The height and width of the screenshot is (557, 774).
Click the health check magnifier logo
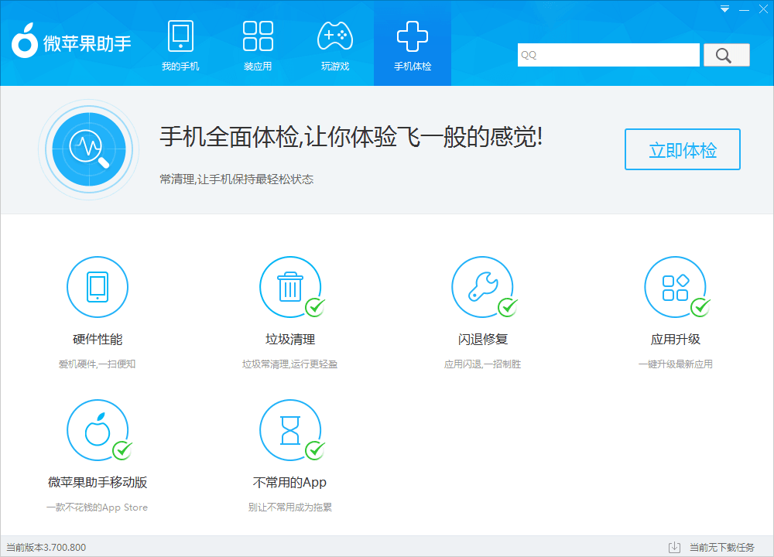click(89, 149)
